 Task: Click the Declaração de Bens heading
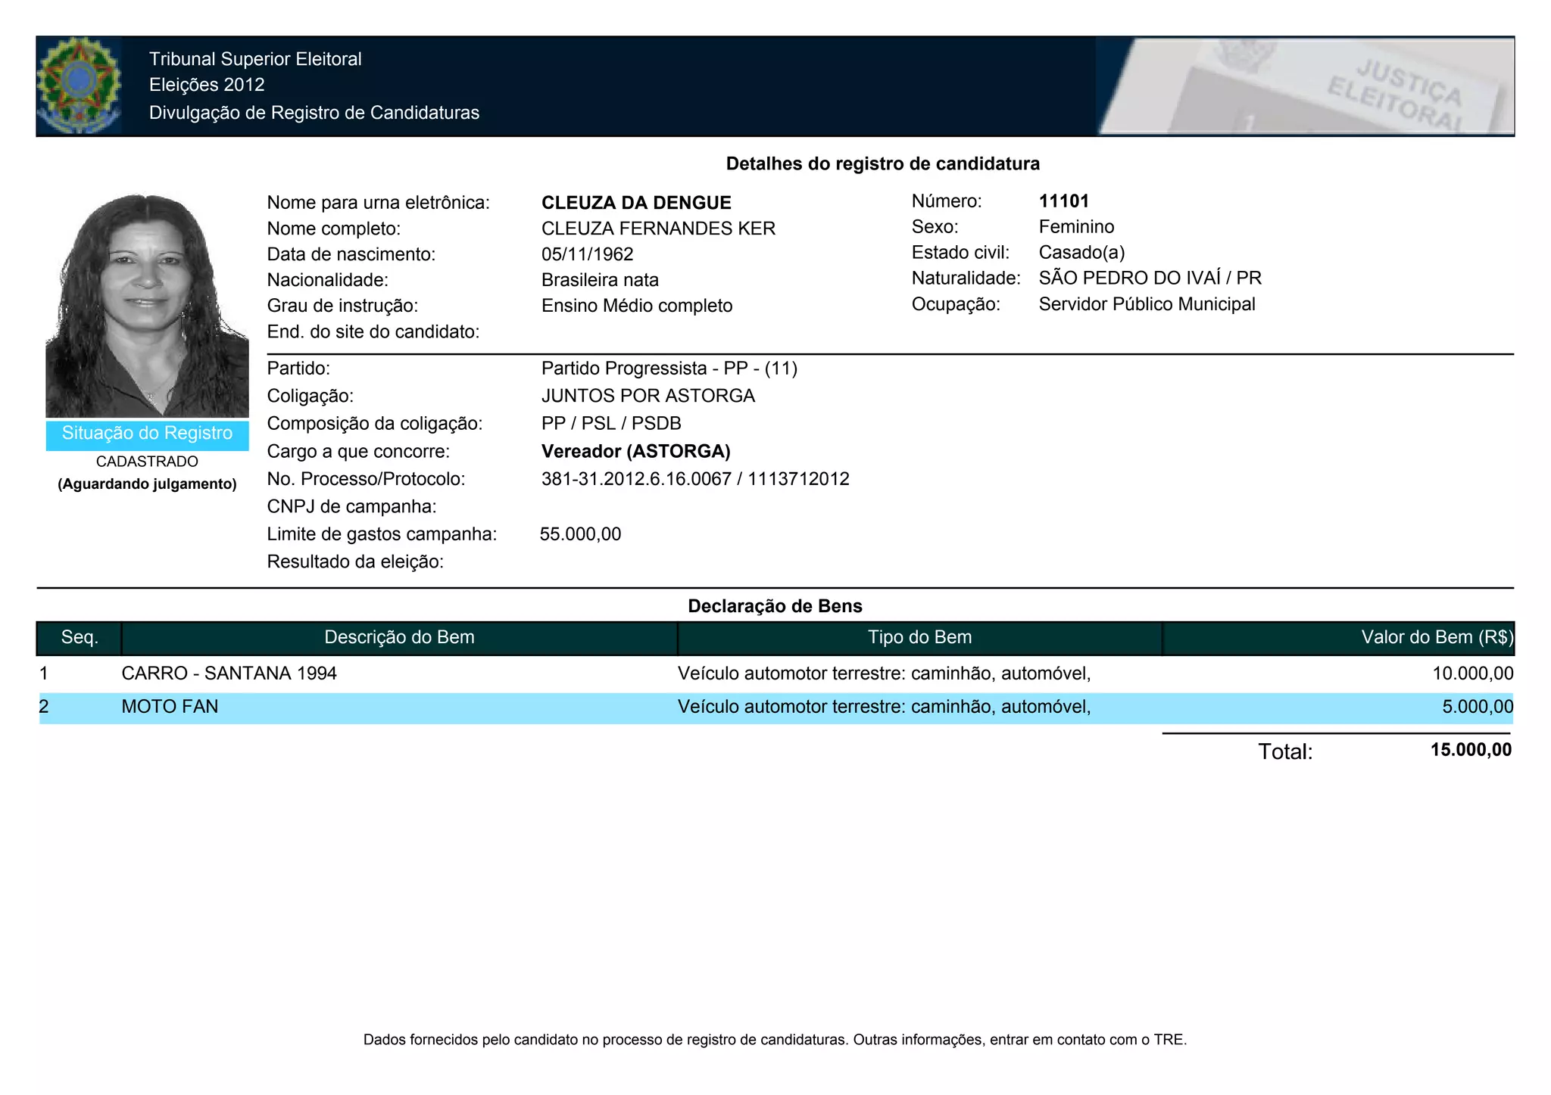click(775, 606)
